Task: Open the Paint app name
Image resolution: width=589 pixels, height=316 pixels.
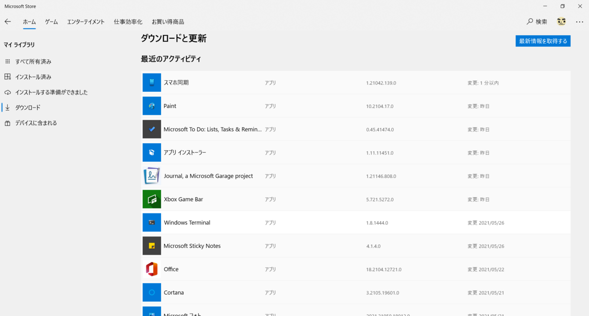Action: (170, 106)
